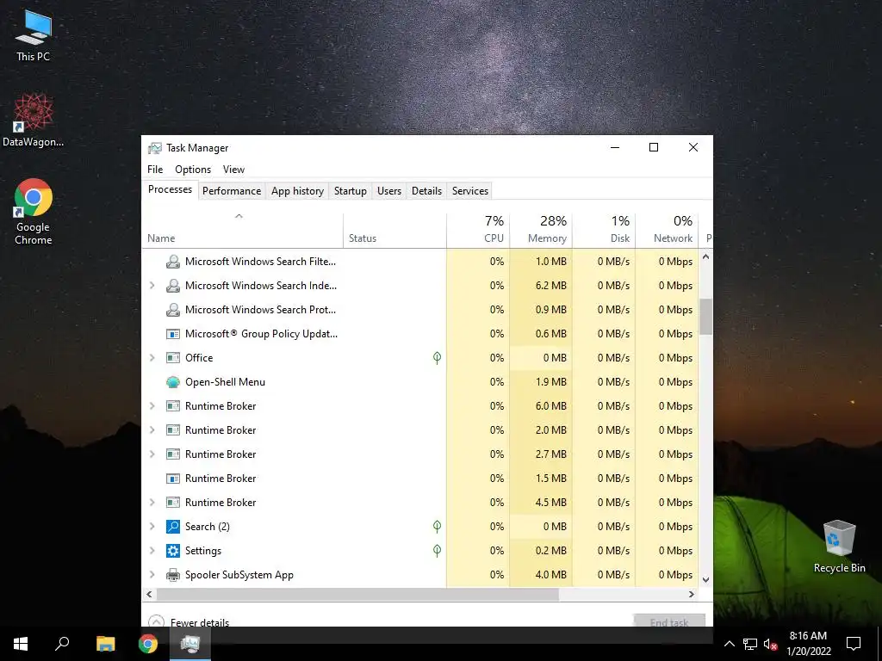
Task: Switch to the App history tab
Action: pos(297,191)
